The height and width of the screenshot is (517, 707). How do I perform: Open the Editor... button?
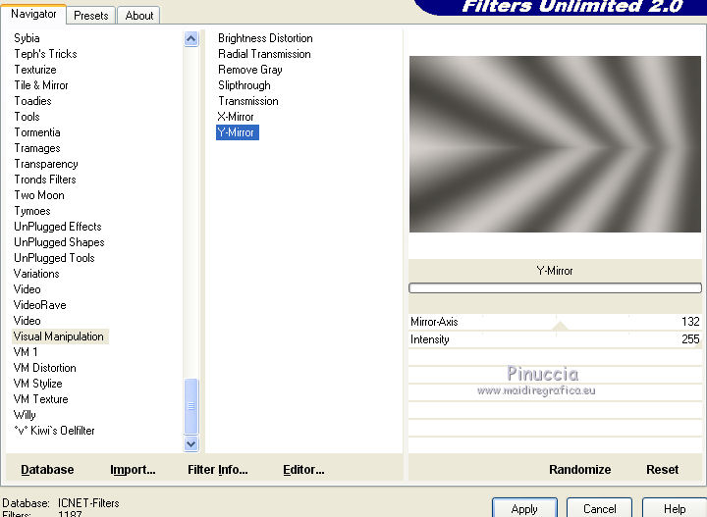point(303,470)
